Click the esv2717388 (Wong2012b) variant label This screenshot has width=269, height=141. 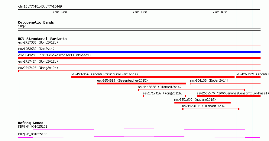[x=38, y=42]
